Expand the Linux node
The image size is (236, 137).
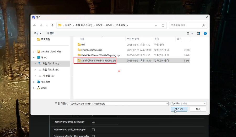coord(34,88)
